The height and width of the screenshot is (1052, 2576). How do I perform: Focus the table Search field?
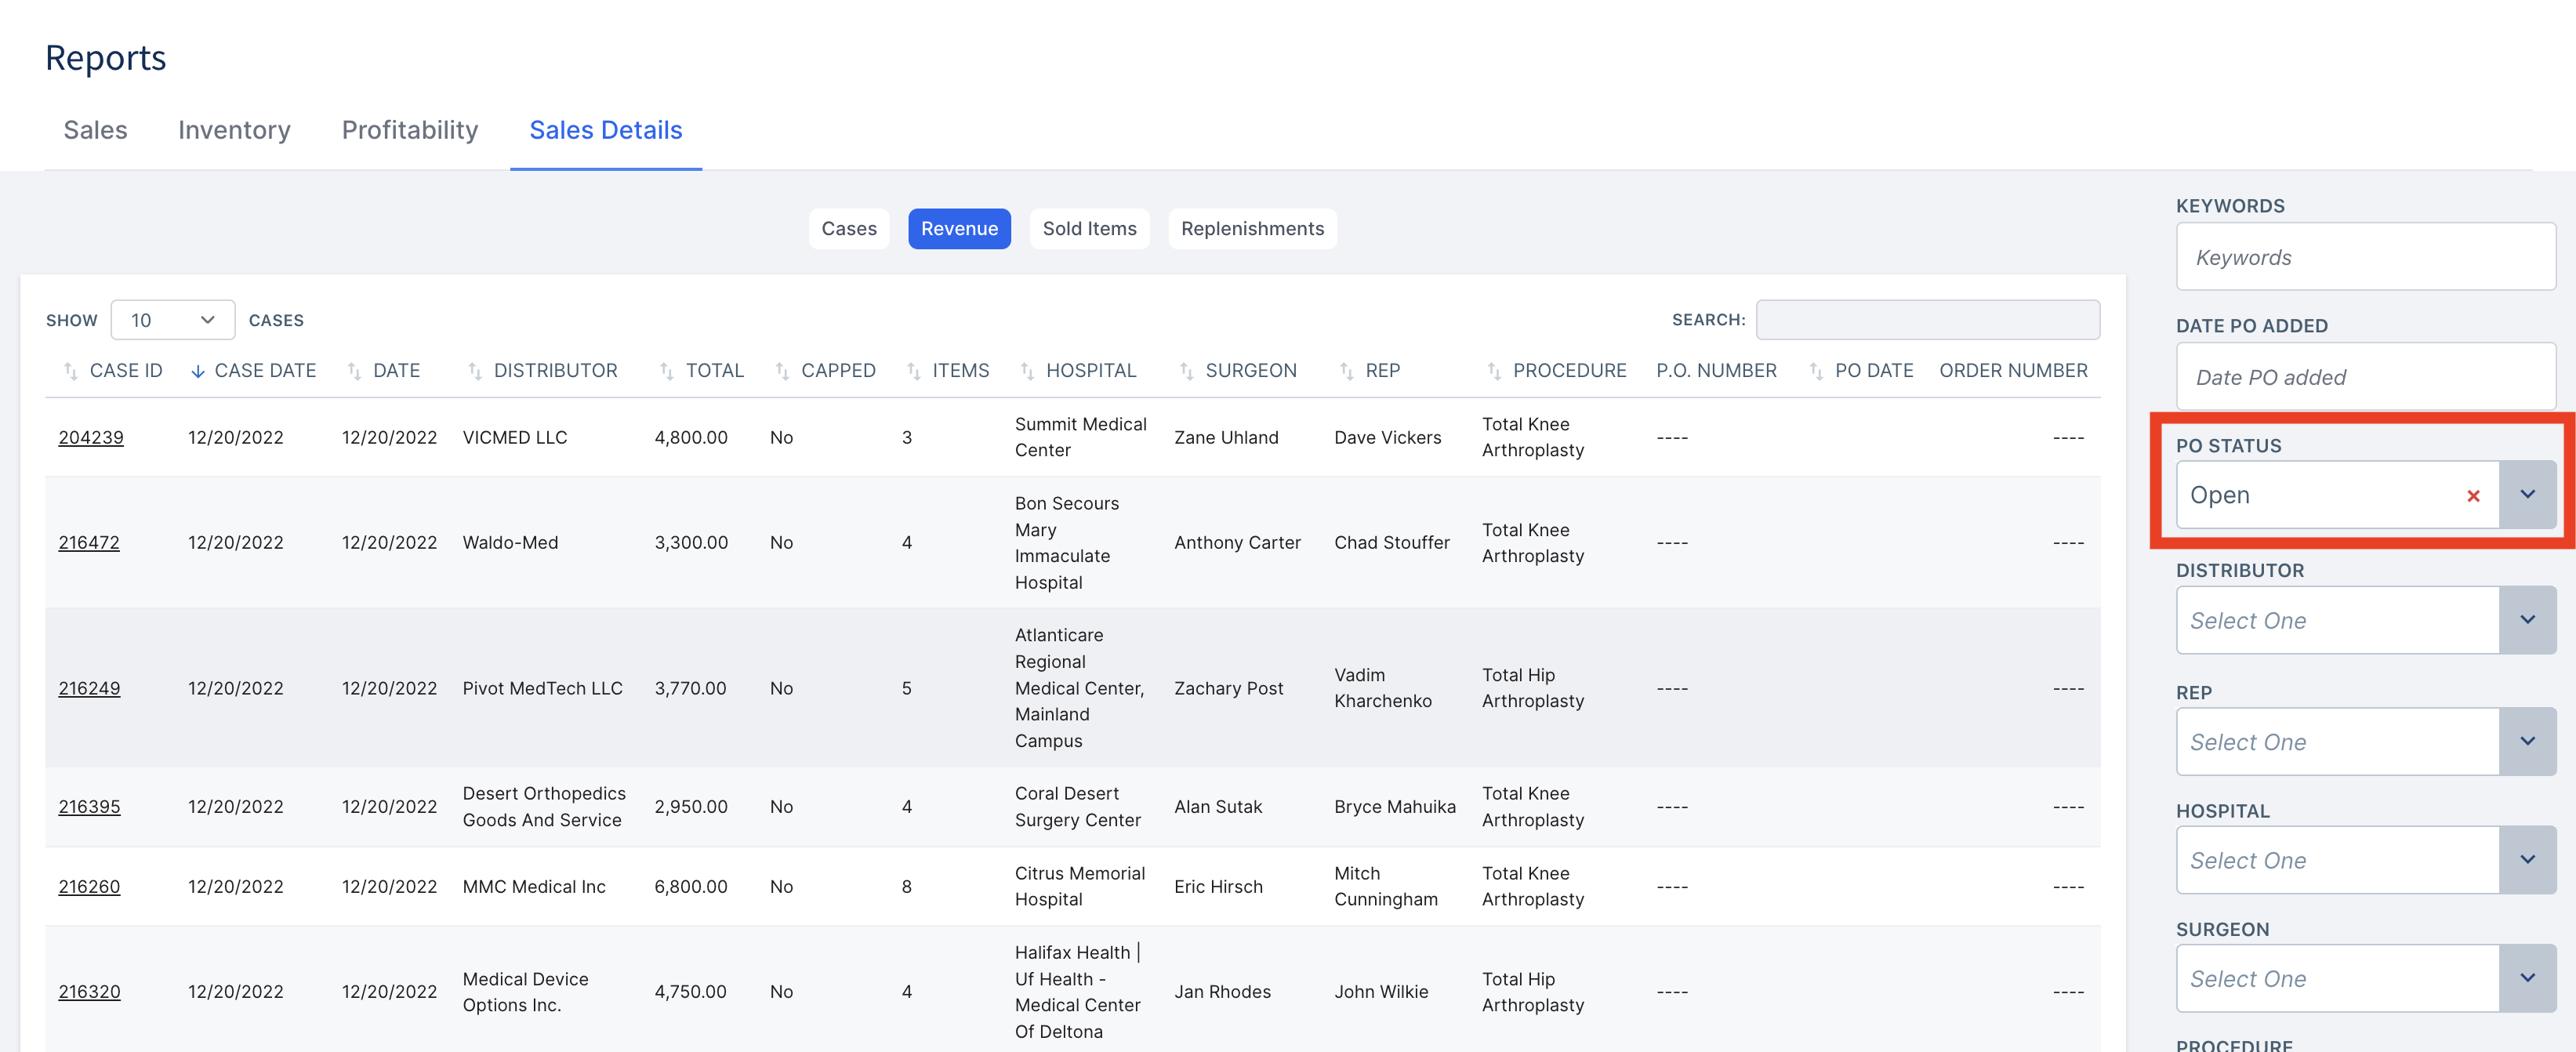click(x=1927, y=320)
